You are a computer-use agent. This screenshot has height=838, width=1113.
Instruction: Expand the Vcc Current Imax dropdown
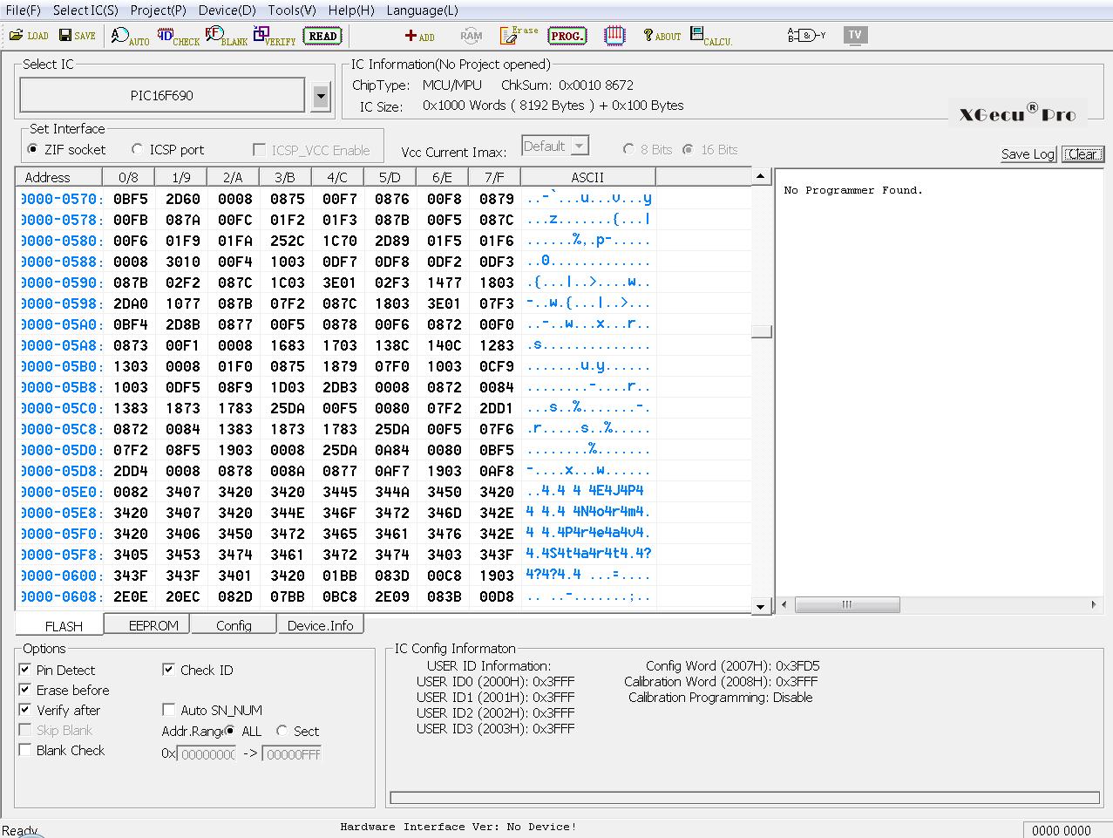click(580, 146)
